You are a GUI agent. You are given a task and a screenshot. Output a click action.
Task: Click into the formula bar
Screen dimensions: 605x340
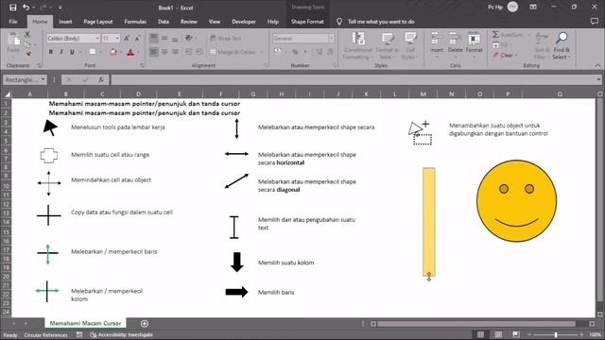point(353,79)
